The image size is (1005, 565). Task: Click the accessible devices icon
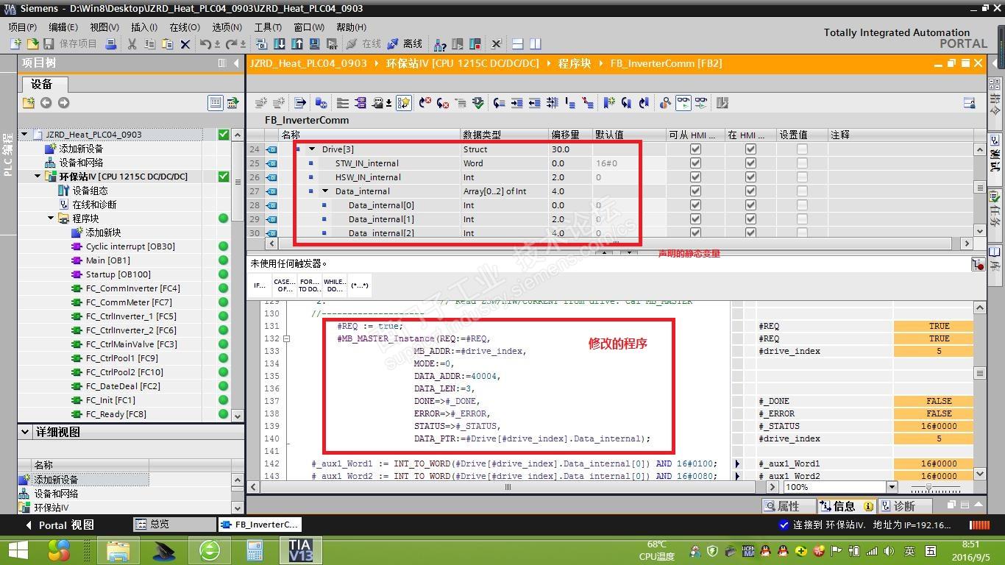tap(440, 44)
